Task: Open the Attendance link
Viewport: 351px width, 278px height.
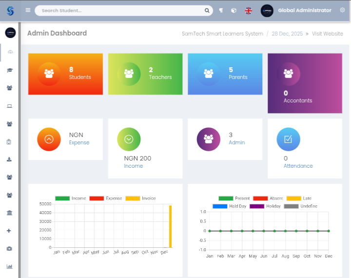Action: point(298,166)
